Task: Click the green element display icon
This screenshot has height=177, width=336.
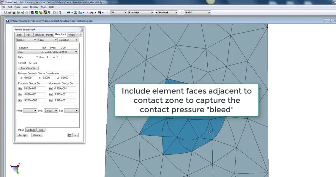Action: (x=37, y=12)
